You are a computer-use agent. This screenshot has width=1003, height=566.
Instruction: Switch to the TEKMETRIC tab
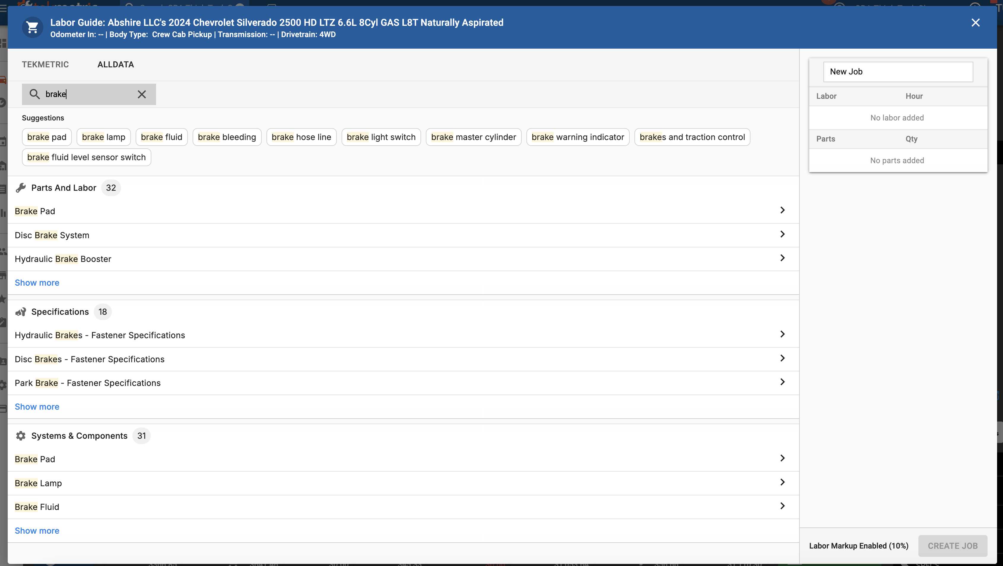(45, 65)
